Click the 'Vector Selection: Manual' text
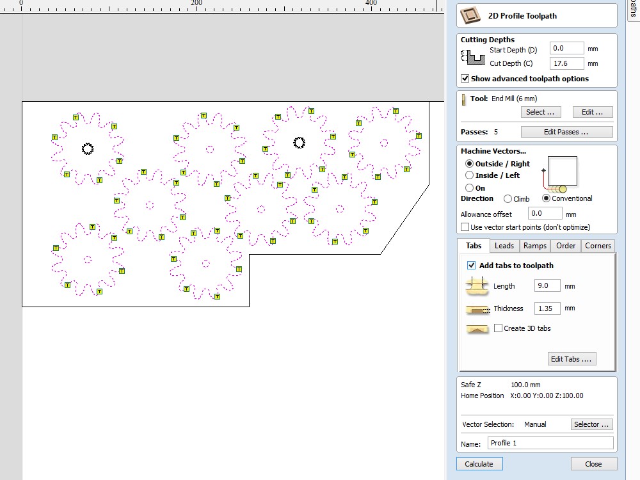 click(504, 424)
